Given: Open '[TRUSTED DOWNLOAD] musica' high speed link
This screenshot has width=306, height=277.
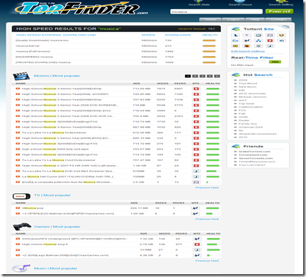Looking at the screenshot, I should coord(43,62).
